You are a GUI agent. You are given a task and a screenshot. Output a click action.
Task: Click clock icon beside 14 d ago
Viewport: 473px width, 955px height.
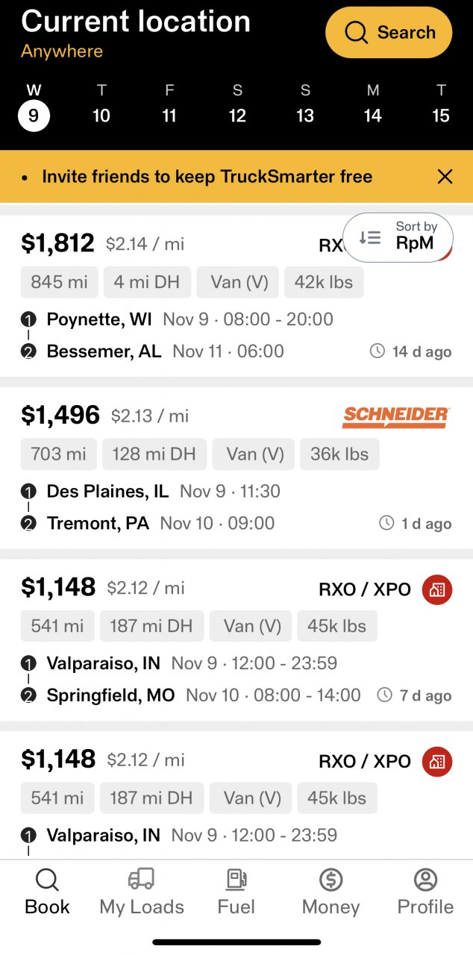[x=378, y=351]
